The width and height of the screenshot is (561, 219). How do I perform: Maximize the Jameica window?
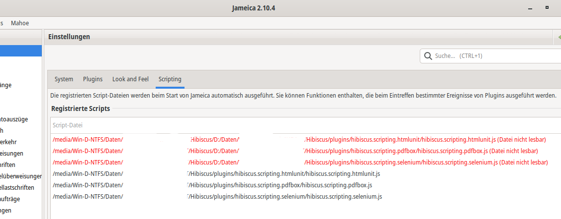pyautogui.click(x=547, y=7)
